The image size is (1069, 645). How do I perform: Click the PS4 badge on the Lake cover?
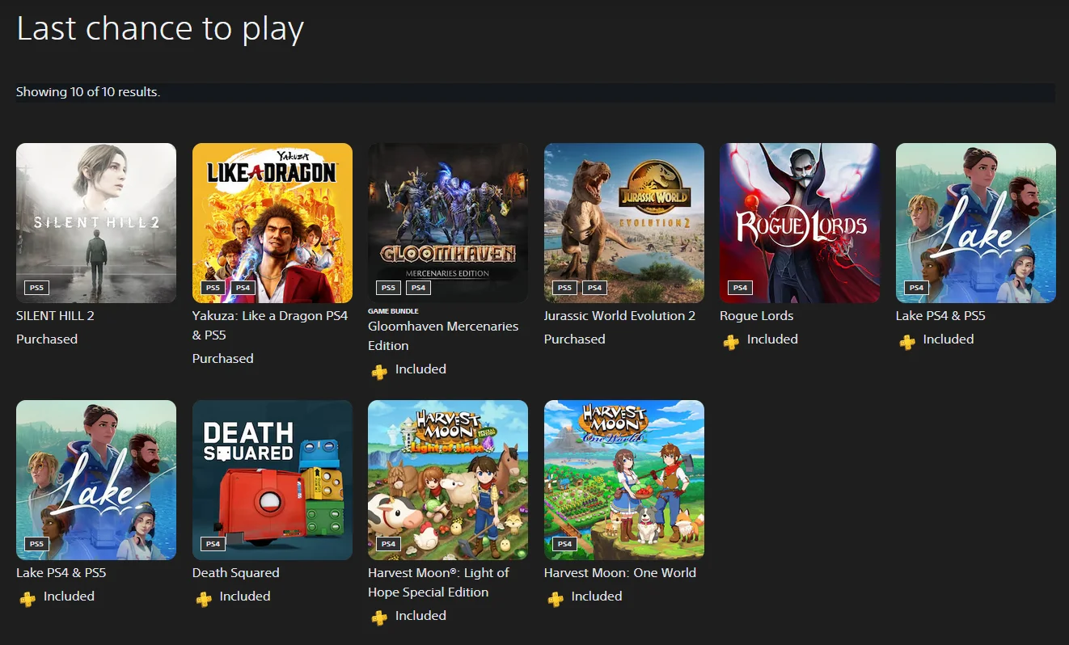(x=916, y=288)
